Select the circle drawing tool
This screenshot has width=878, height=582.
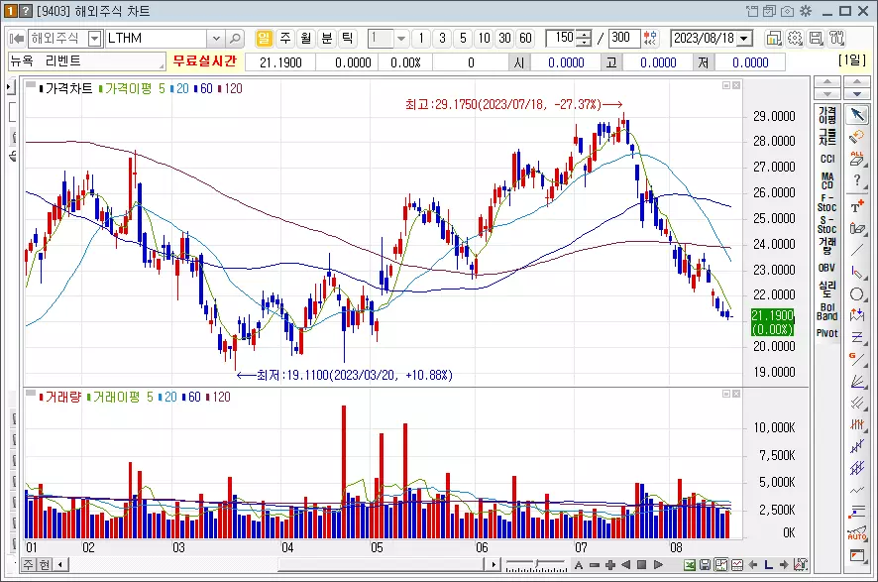point(857,294)
